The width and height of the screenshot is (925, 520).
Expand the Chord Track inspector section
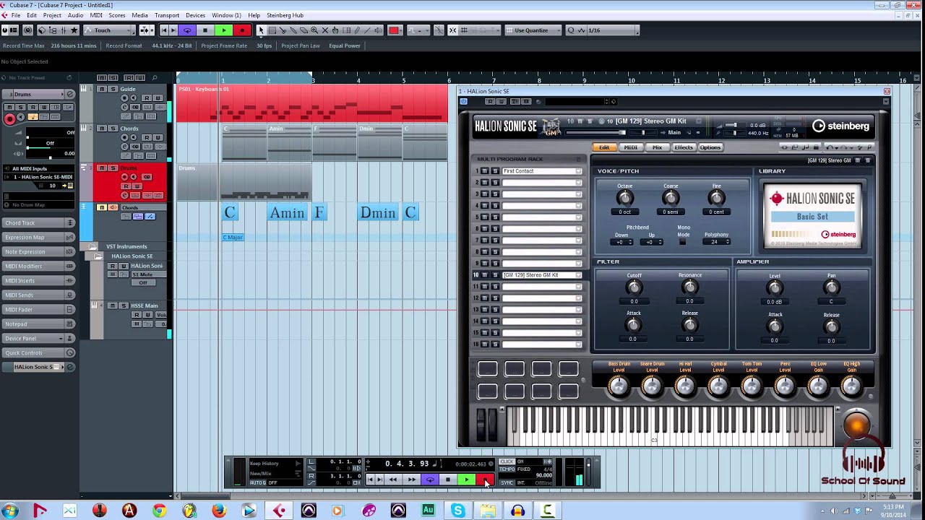(x=38, y=223)
